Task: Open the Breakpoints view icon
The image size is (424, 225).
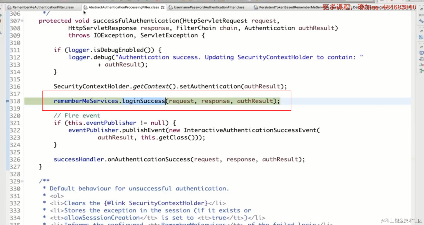Action: tap(421, 21)
